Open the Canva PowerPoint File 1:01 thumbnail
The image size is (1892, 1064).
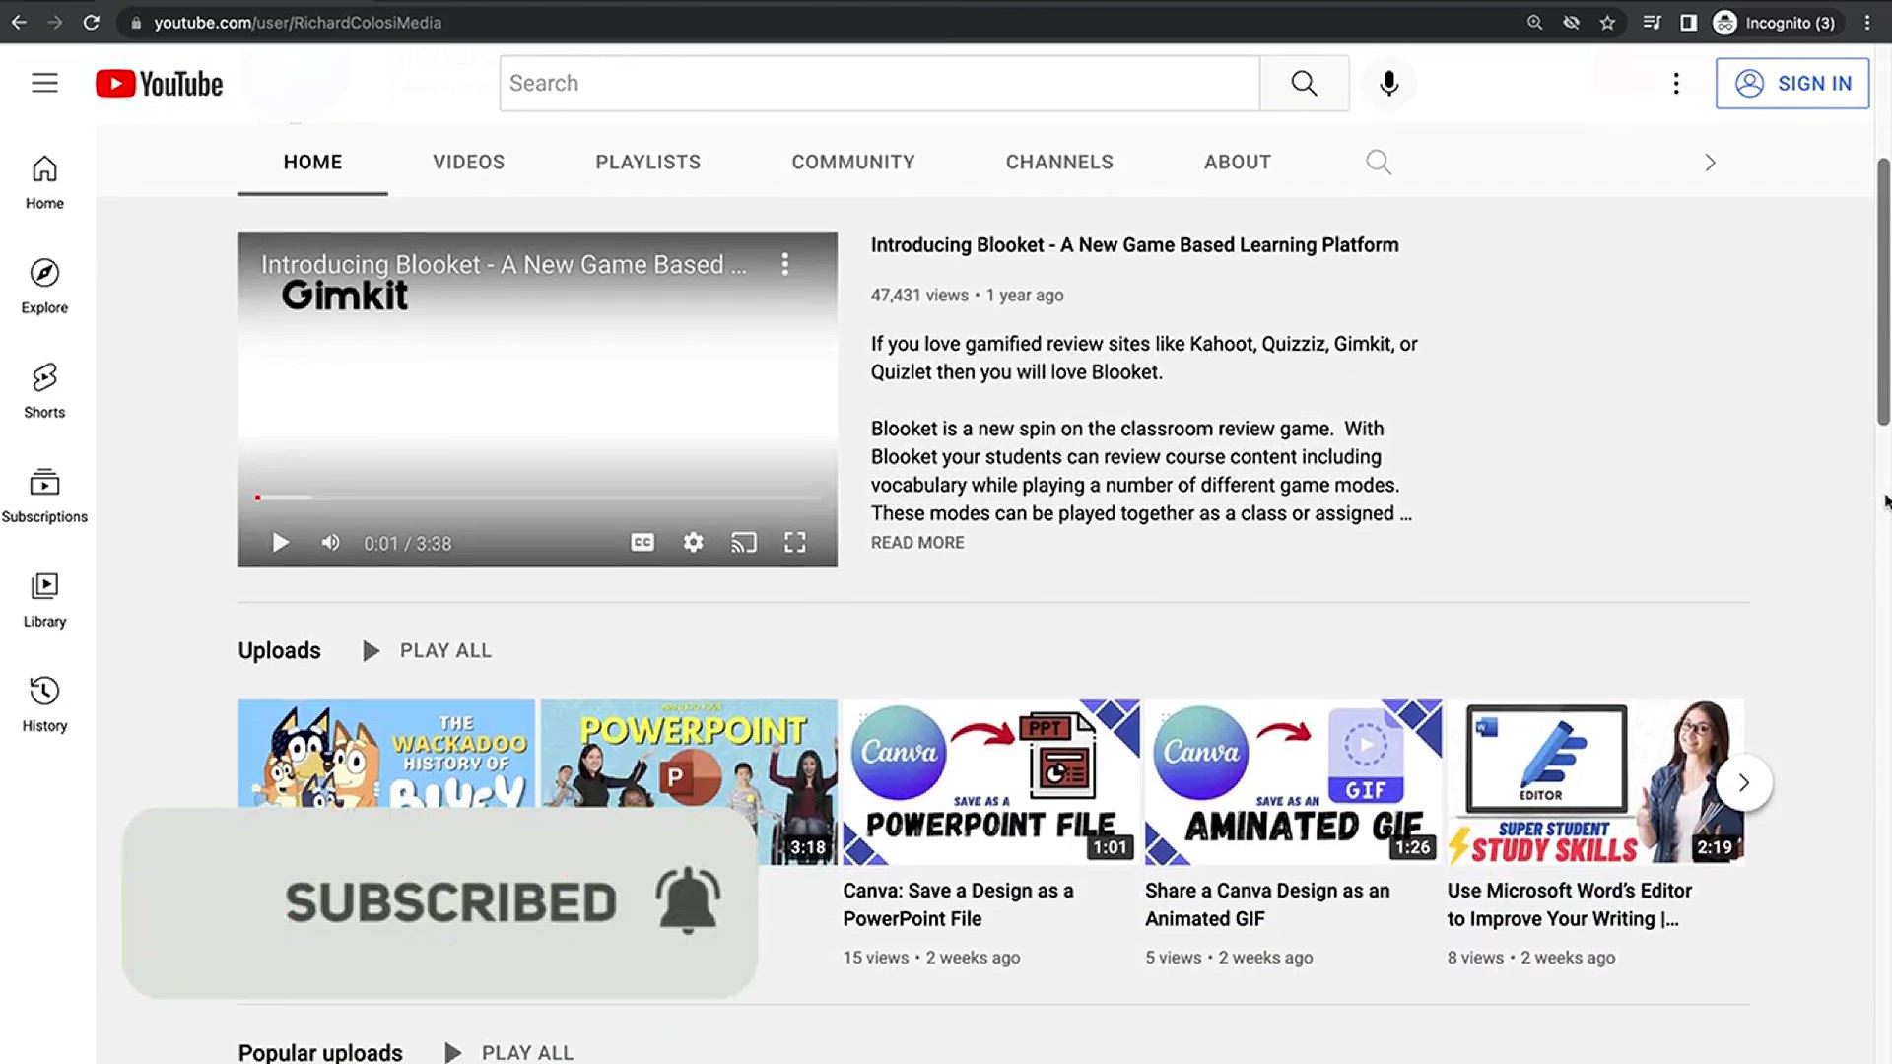[990, 782]
